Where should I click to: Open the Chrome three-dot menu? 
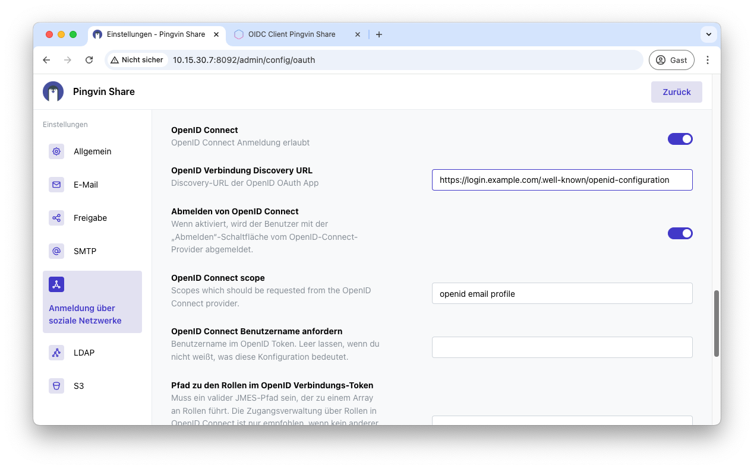pos(708,60)
